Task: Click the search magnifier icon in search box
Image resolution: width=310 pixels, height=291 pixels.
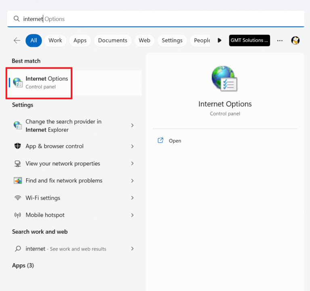Action: 17,19
